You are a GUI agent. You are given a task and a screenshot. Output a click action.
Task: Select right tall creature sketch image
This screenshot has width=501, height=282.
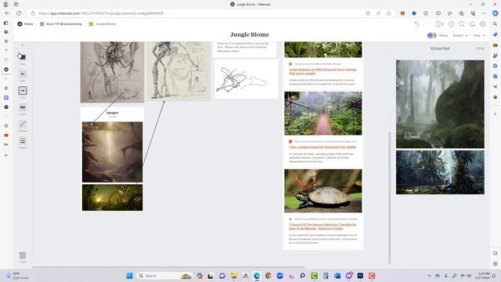(x=178, y=71)
